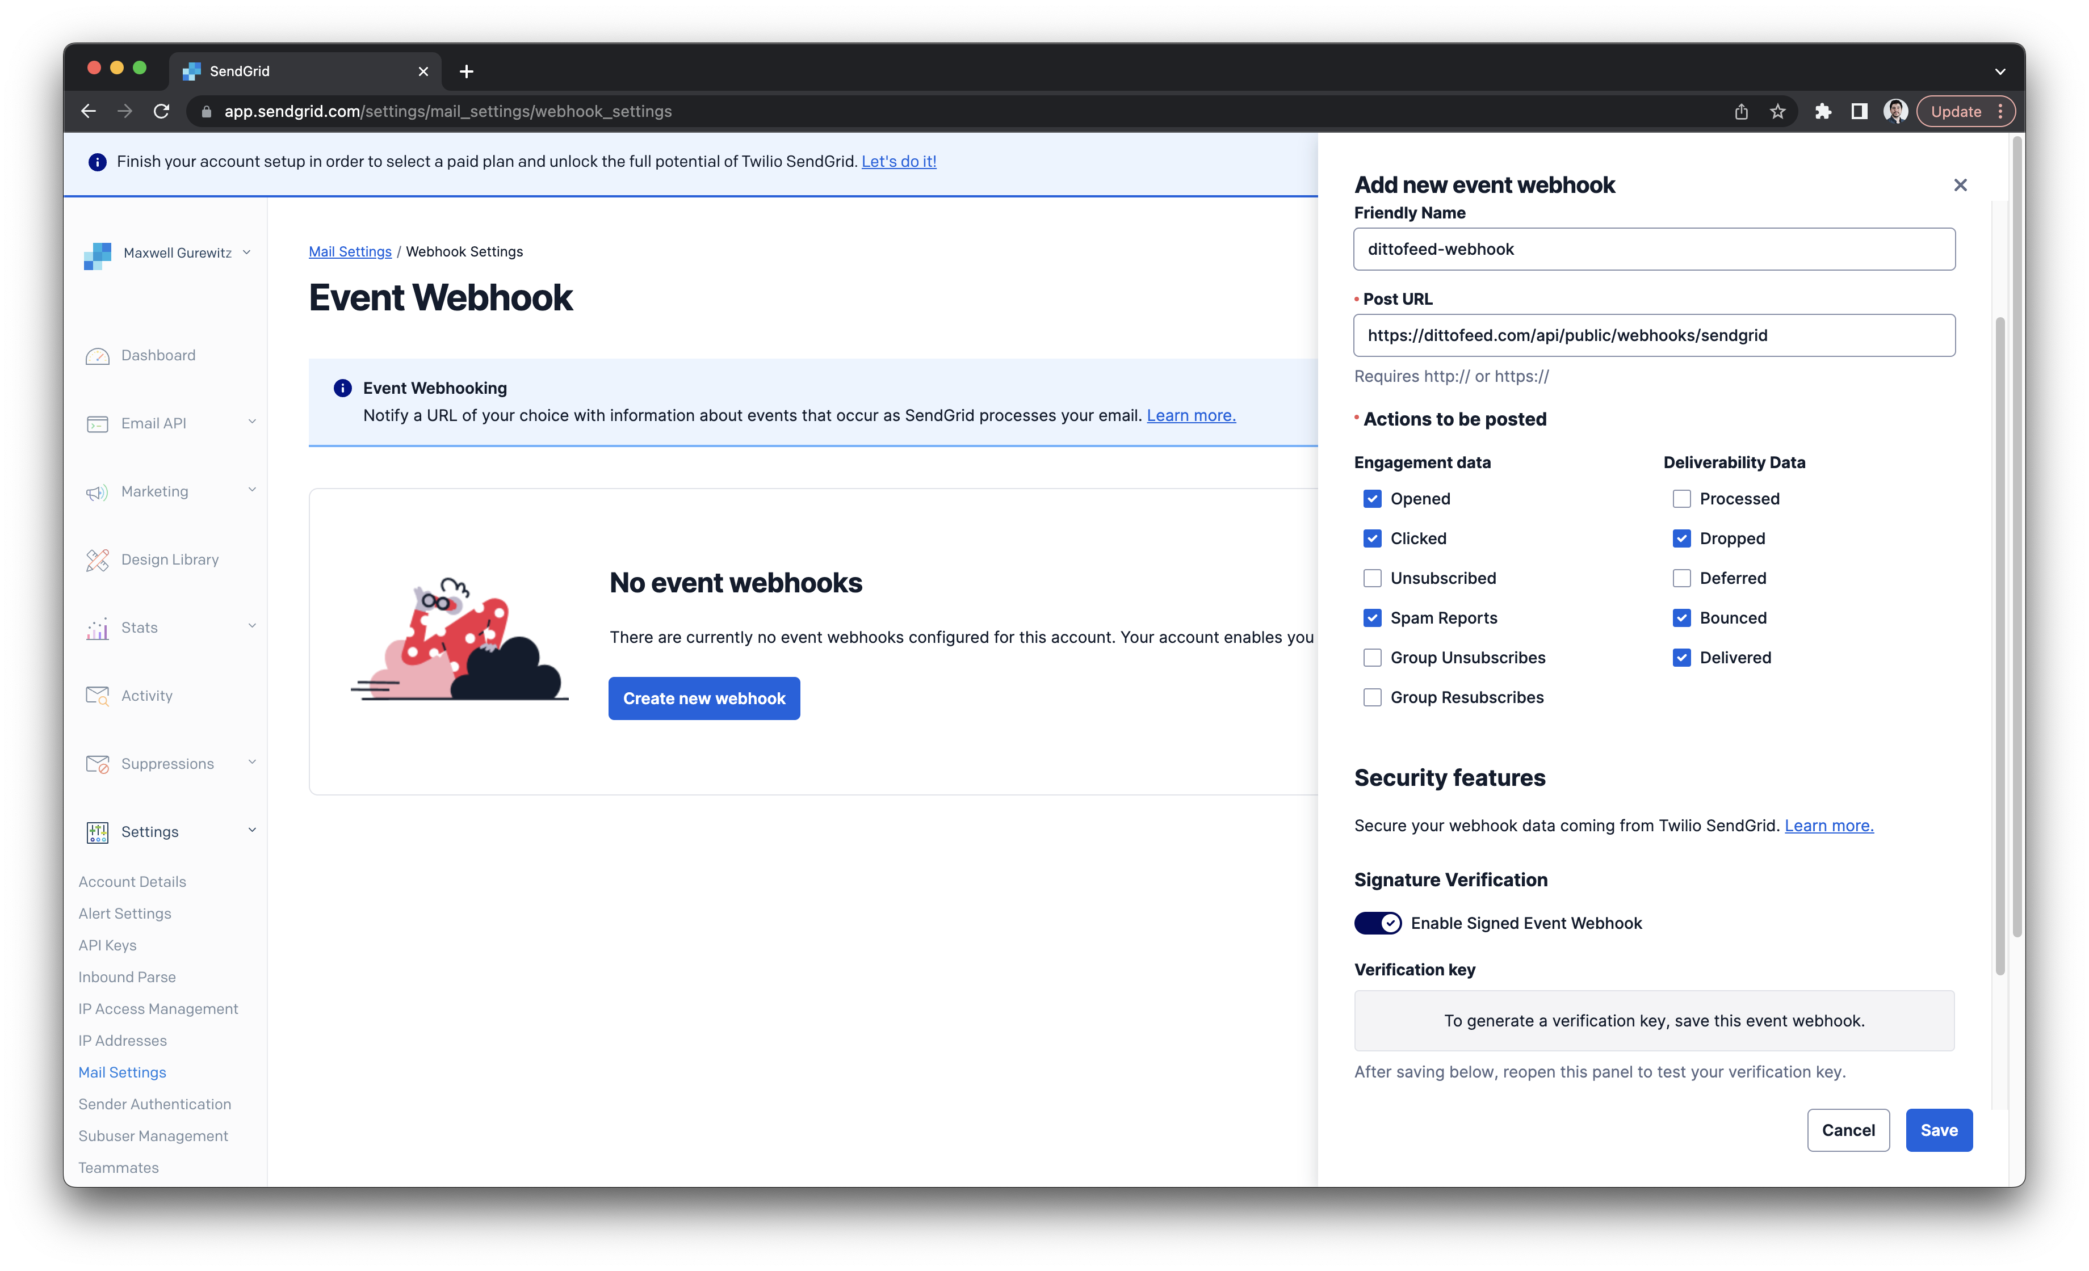Image resolution: width=2089 pixels, height=1271 pixels.
Task: Click the Email API card icon
Action: click(98, 424)
